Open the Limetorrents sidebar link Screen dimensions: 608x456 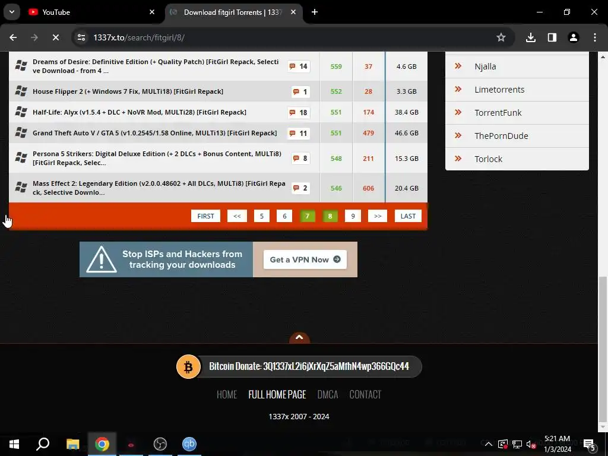(517, 90)
